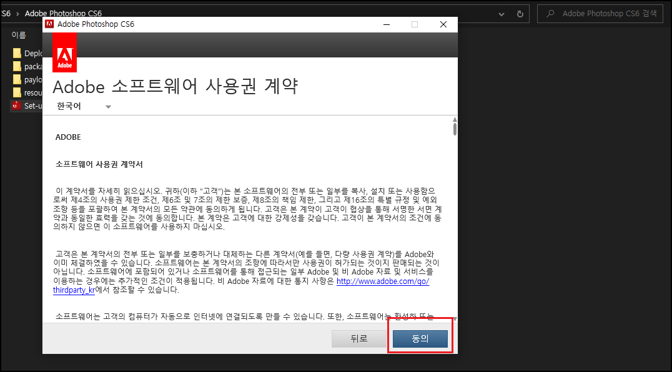The height and width of the screenshot is (372, 672).
Task: Close the Adobe Photoshop CS6 installer window
Action: click(443, 24)
